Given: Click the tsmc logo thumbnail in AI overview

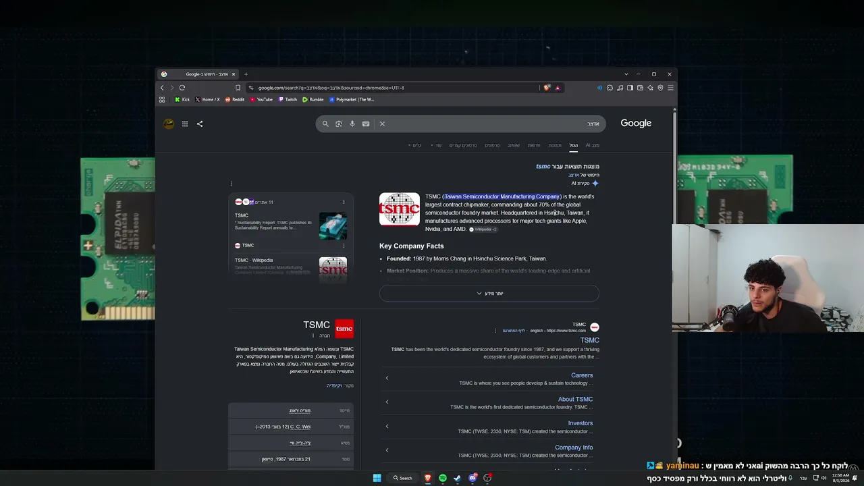Looking at the screenshot, I should pyautogui.click(x=400, y=209).
